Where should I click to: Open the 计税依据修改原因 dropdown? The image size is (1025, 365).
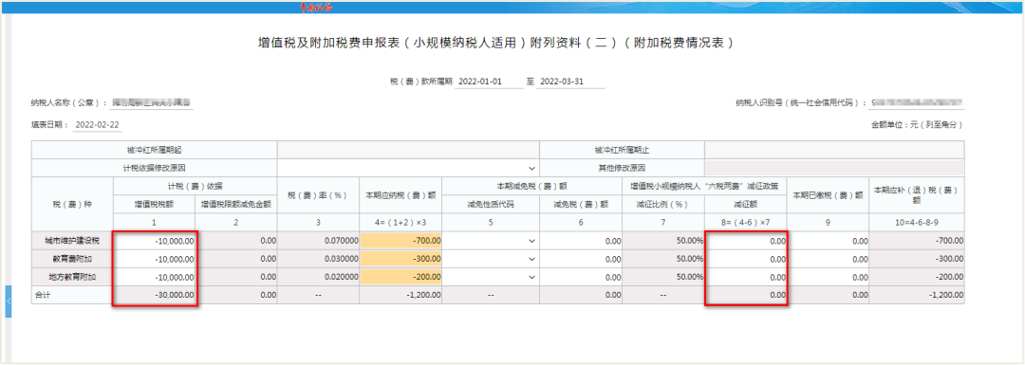[408, 168]
